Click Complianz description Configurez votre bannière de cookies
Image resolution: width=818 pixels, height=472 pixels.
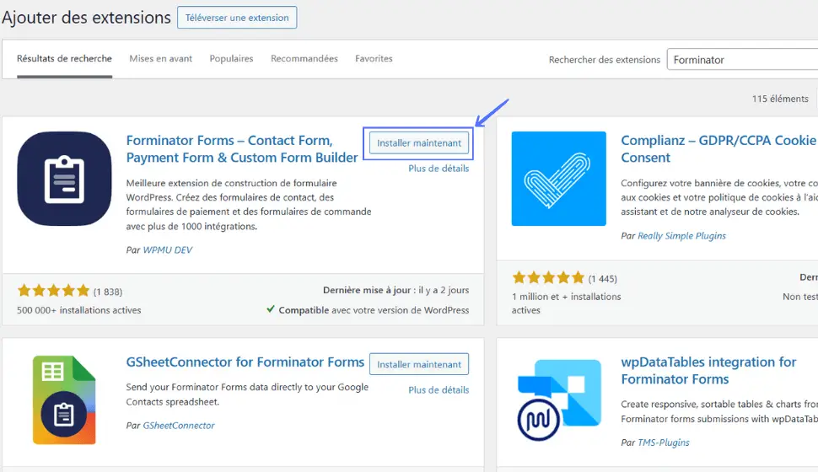coord(718,197)
